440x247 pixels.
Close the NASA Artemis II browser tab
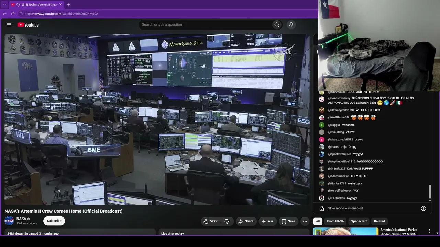(x=60, y=5)
